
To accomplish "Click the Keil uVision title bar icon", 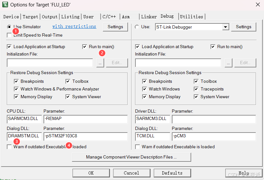I will 5,4.
